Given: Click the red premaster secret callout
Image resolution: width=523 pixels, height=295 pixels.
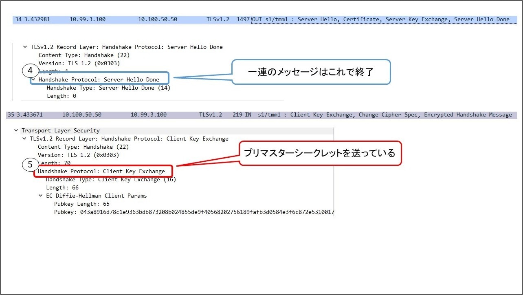Looking at the screenshot, I should click(x=320, y=153).
